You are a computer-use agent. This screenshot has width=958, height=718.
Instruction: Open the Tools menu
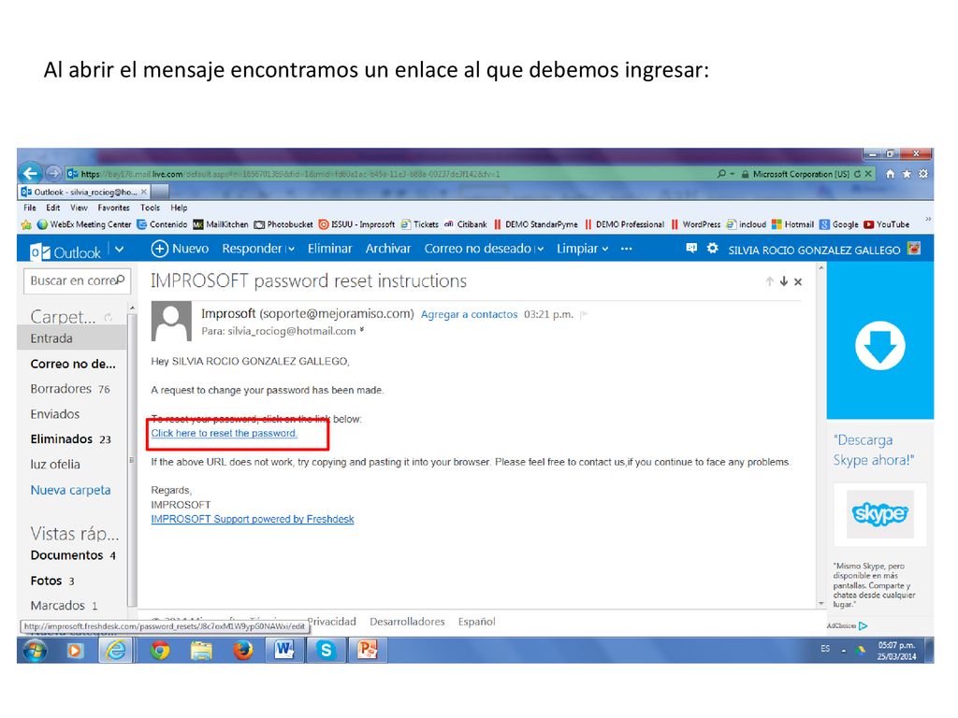(x=151, y=208)
